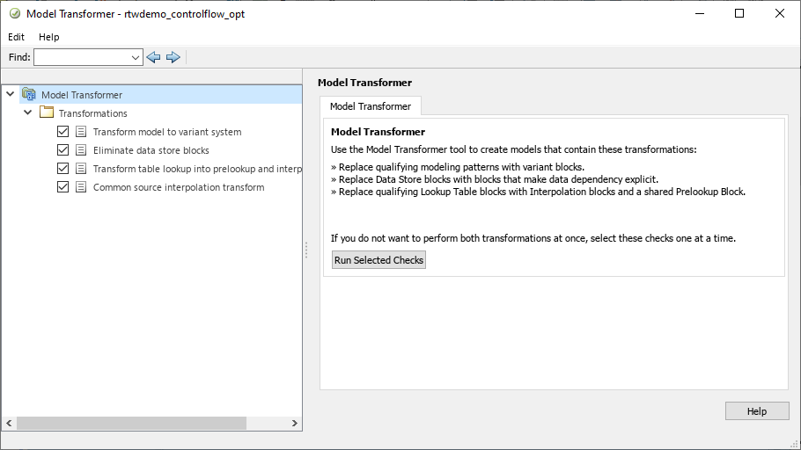Collapse the Transformations folder node
The width and height of the screenshot is (801, 450).
click(x=28, y=112)
